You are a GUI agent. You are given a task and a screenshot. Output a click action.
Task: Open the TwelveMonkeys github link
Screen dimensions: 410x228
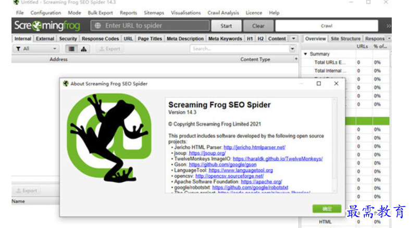(x=278, y=159)
